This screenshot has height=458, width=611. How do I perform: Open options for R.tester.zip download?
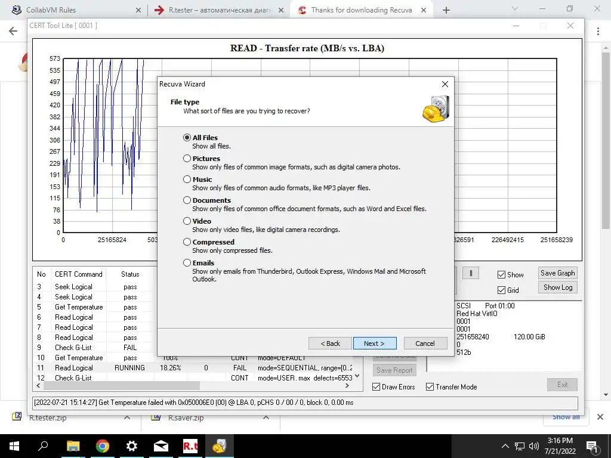(127, 417)
